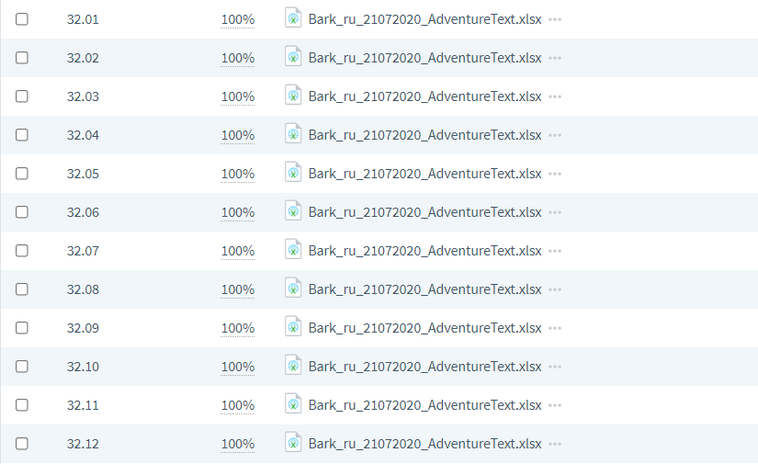Screen dimensions: 758x464
Task: Show more actions for row 32.10
Action: [x=555, y=367]
